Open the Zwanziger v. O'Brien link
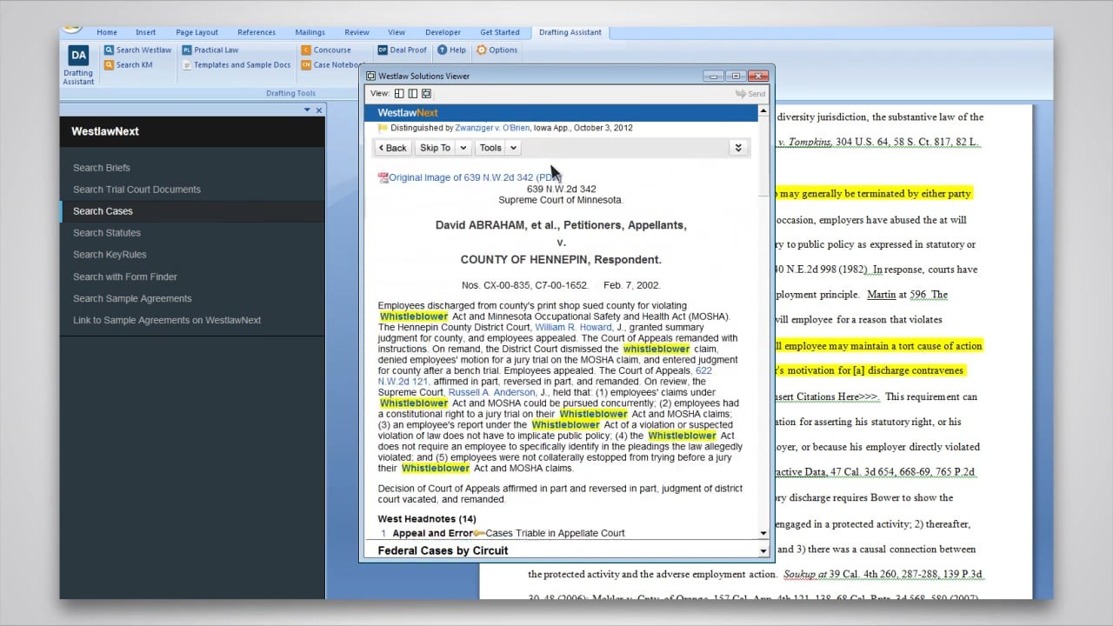Viewport: 1113px width, 626px height. 491,128
